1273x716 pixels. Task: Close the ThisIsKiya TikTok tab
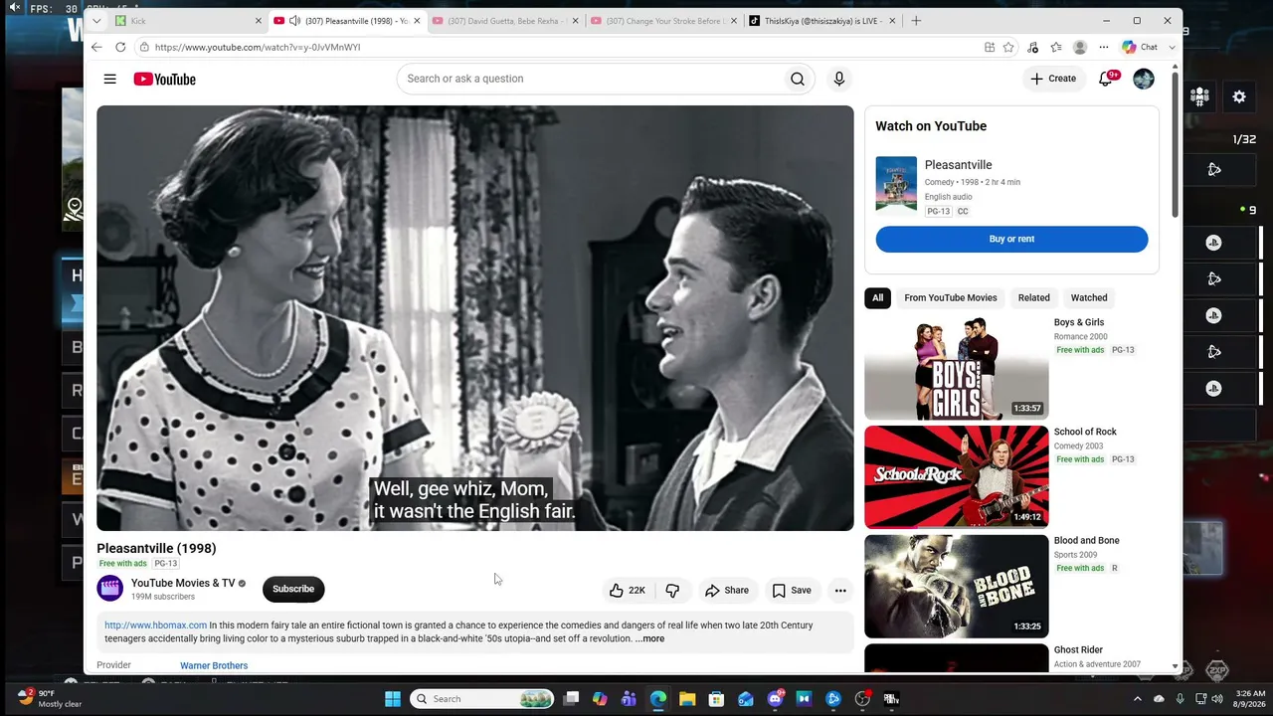[x=892, y=20]
